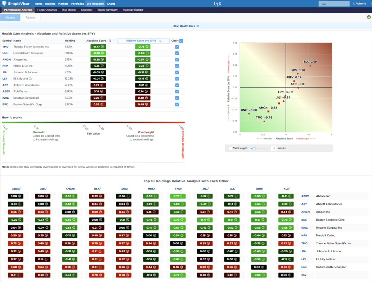Select the Factors toggle tab
The width and height of the screenshot is (372, 282).
coord(31,17)
